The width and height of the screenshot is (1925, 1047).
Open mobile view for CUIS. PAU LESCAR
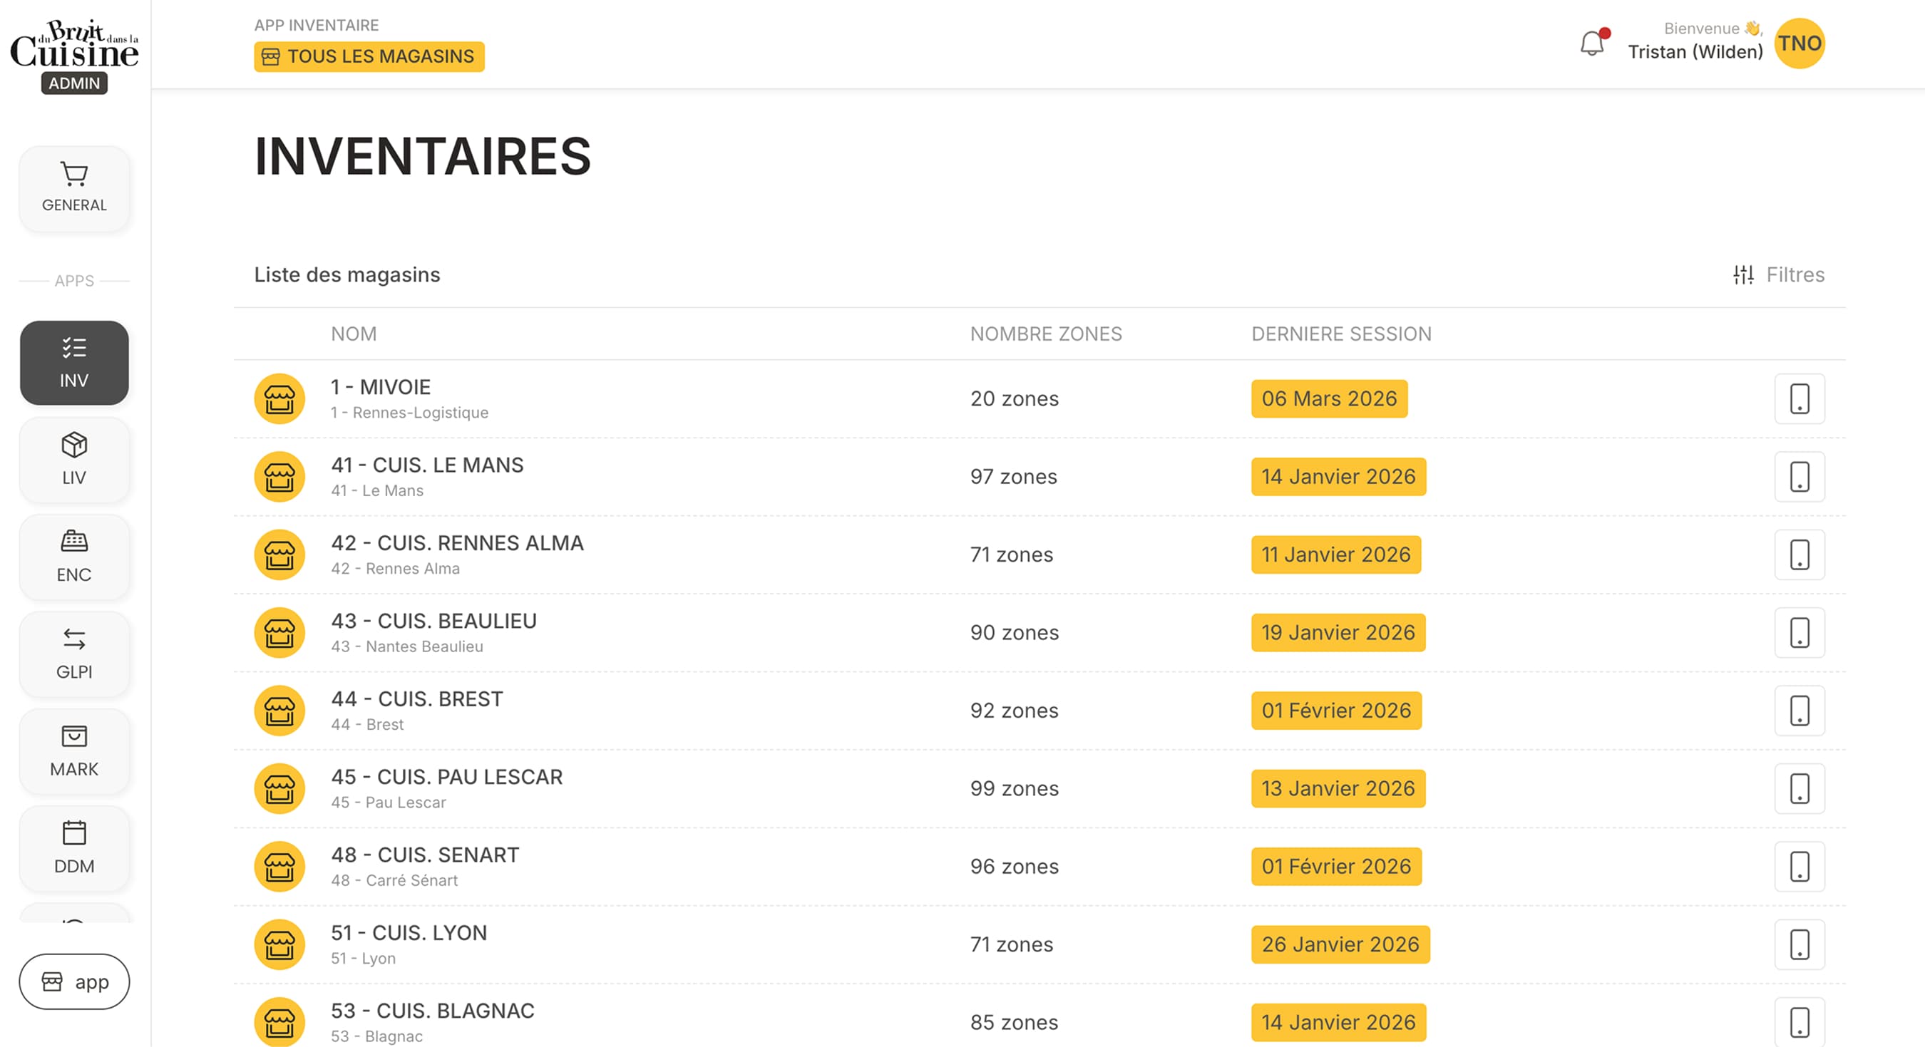tap(1800, 788)
